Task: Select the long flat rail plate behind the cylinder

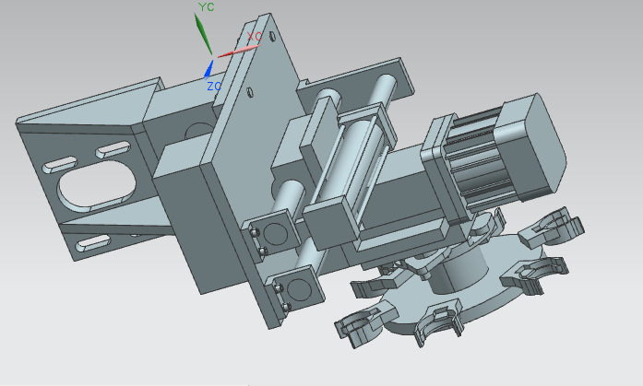Action: click(357, 84)
